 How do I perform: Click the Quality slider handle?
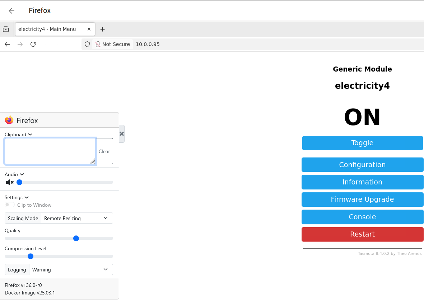76,238
